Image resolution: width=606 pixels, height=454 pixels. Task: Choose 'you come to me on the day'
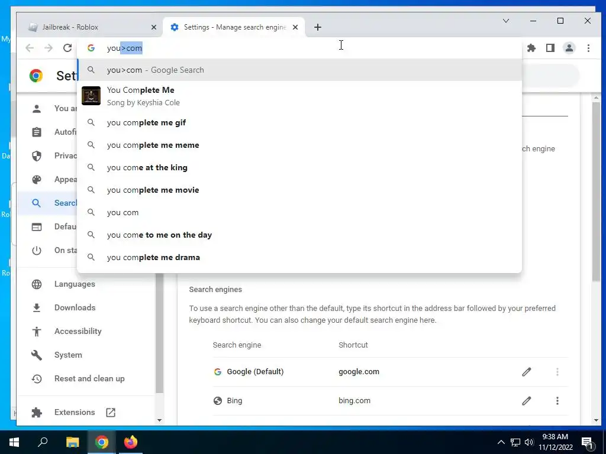click(x=299, y=235)
